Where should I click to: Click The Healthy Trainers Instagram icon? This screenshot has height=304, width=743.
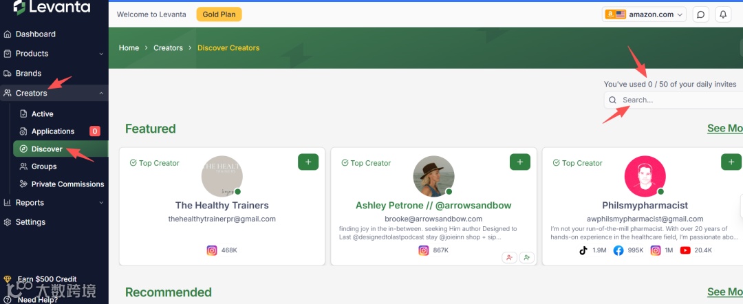[212, 250]
